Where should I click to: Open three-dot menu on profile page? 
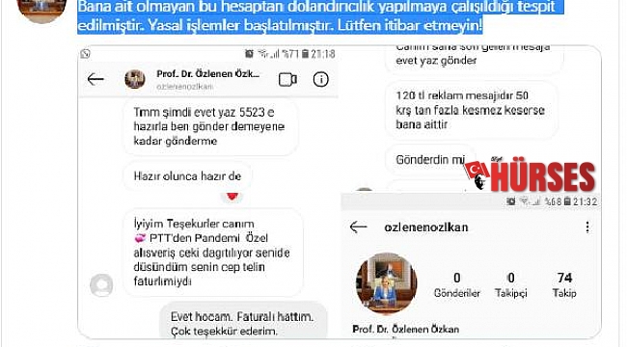coord(587,227)
